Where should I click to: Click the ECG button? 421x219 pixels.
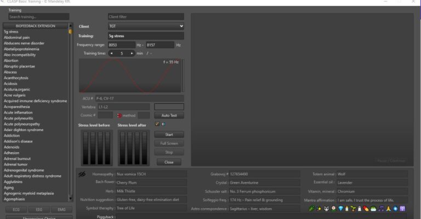pyautogui.click(x=16, y=209)
